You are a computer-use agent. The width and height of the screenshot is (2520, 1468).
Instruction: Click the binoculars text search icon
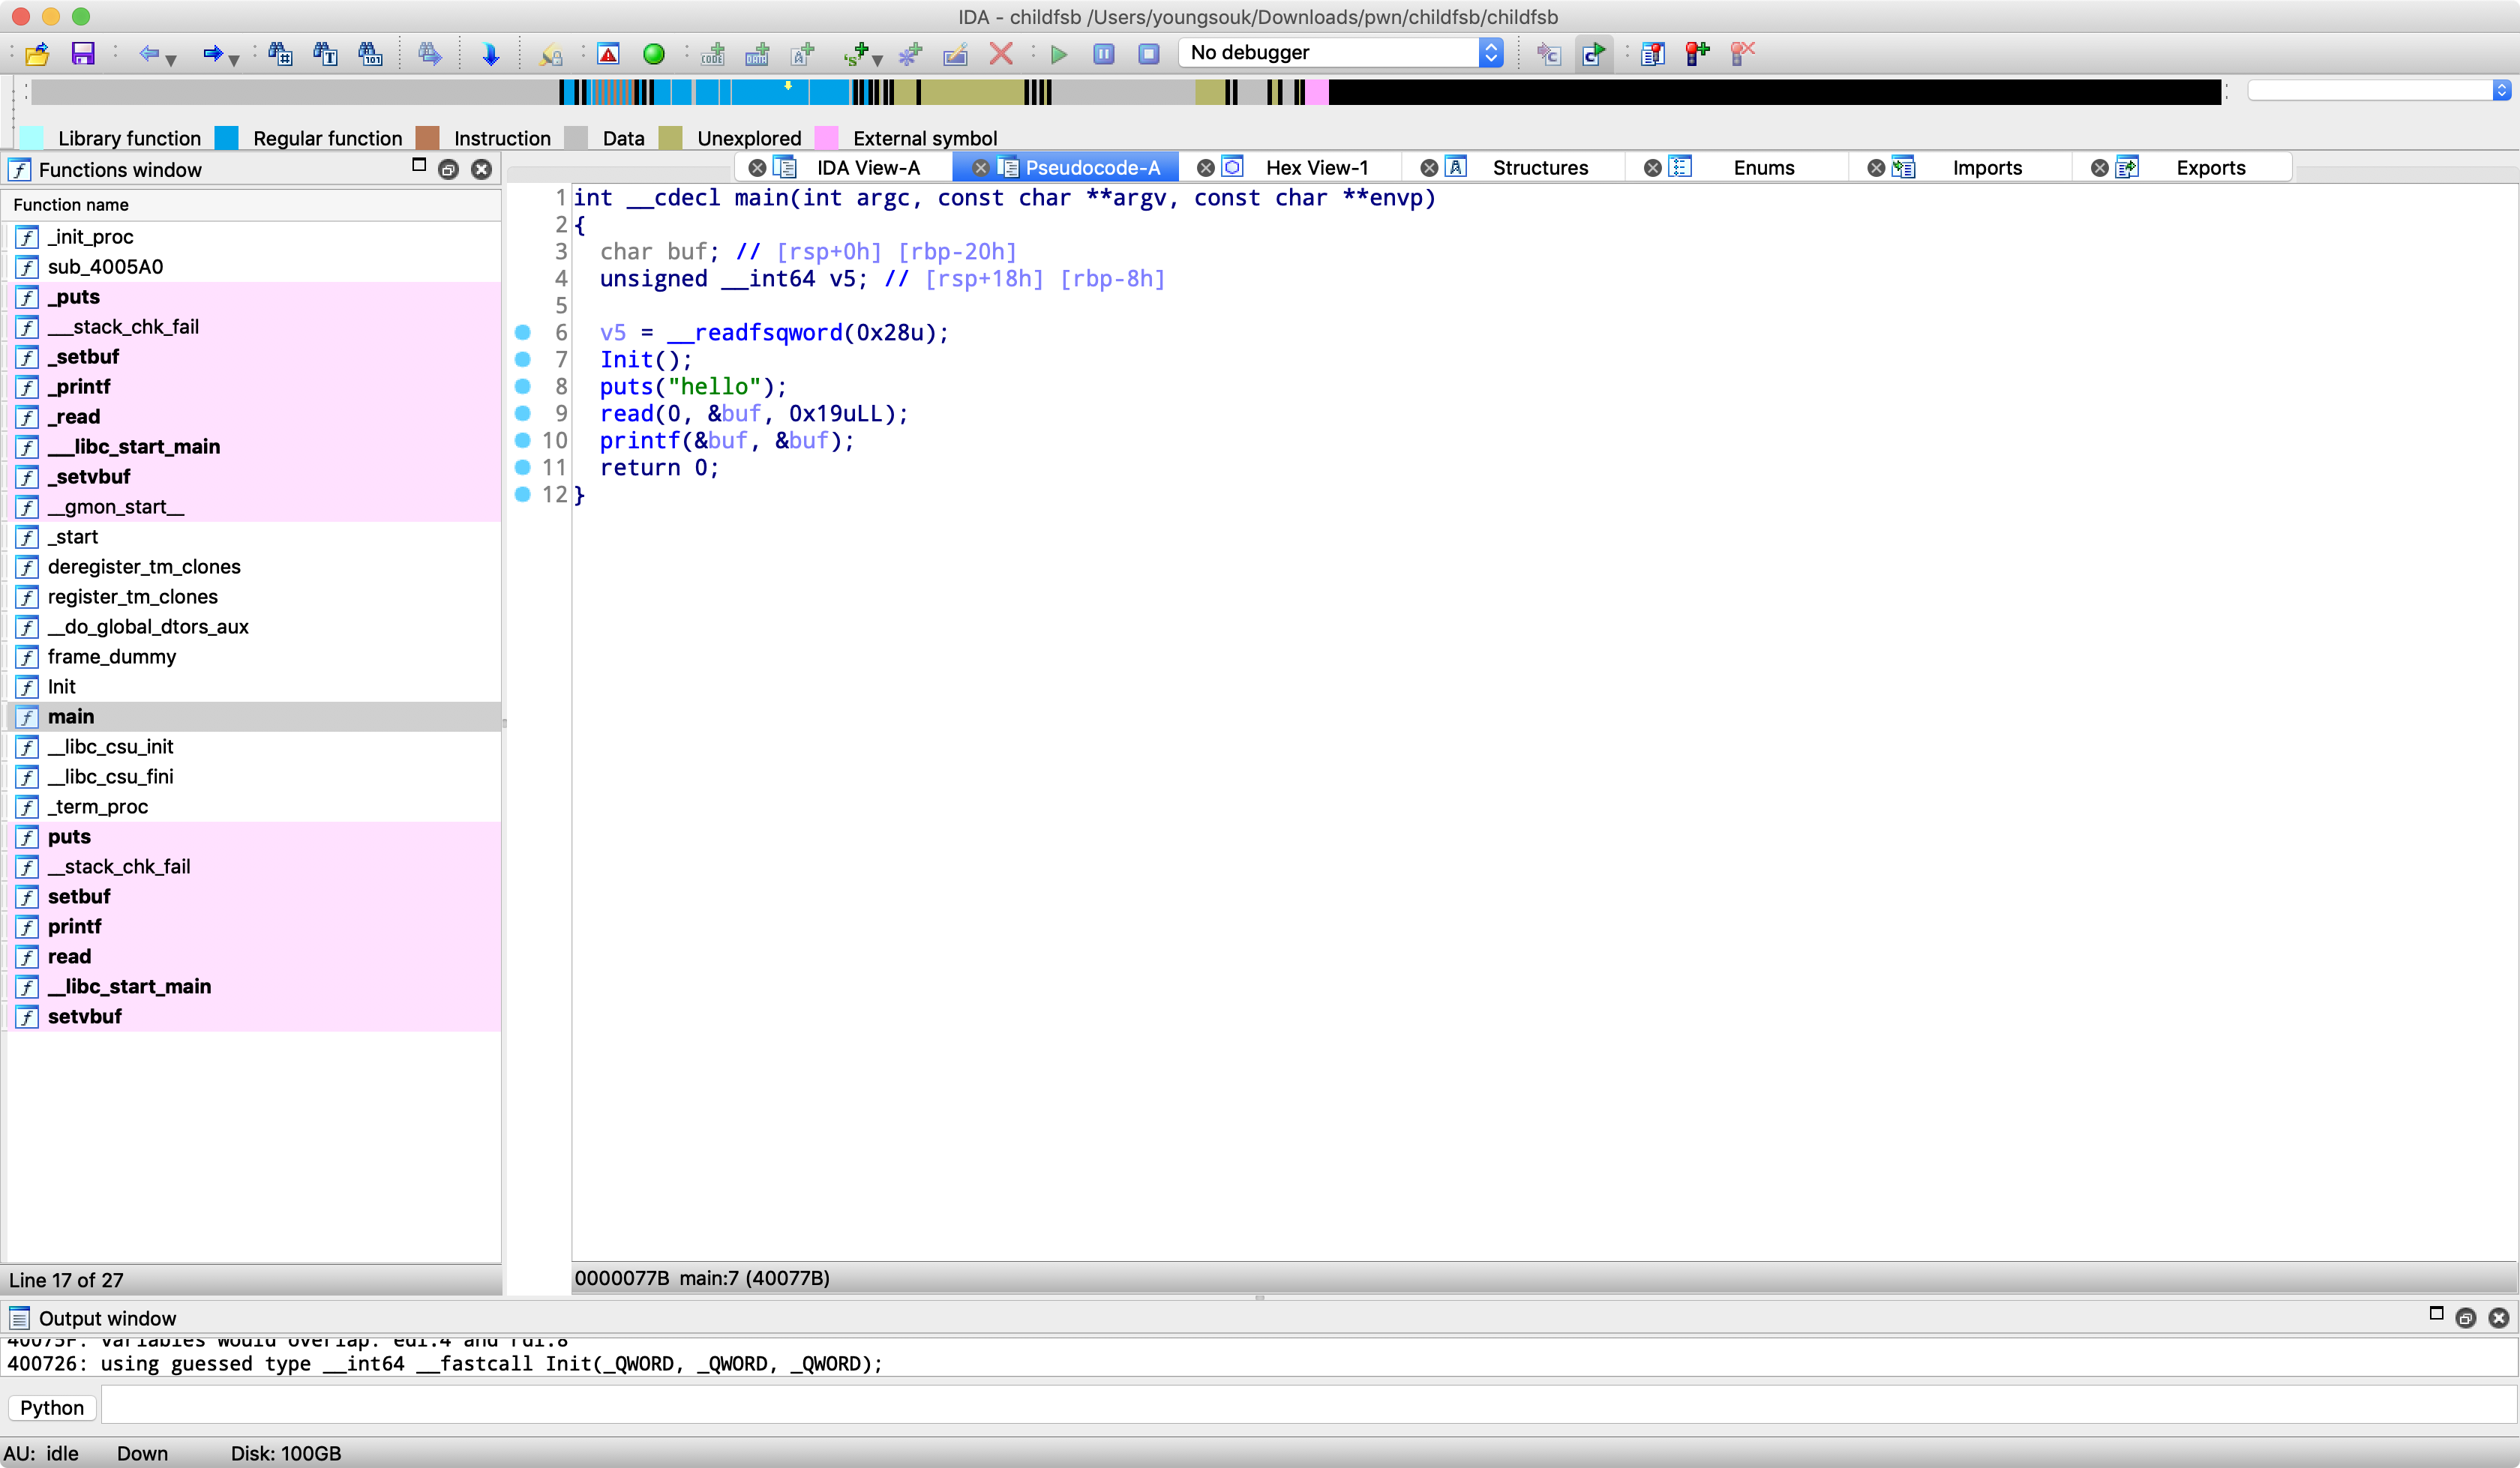325,54
